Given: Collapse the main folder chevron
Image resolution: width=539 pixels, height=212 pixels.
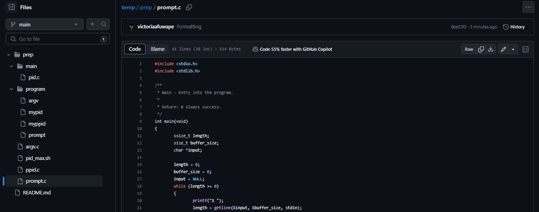Looking at the screenshot, I should pyautogui.click(x=12, y=66).
